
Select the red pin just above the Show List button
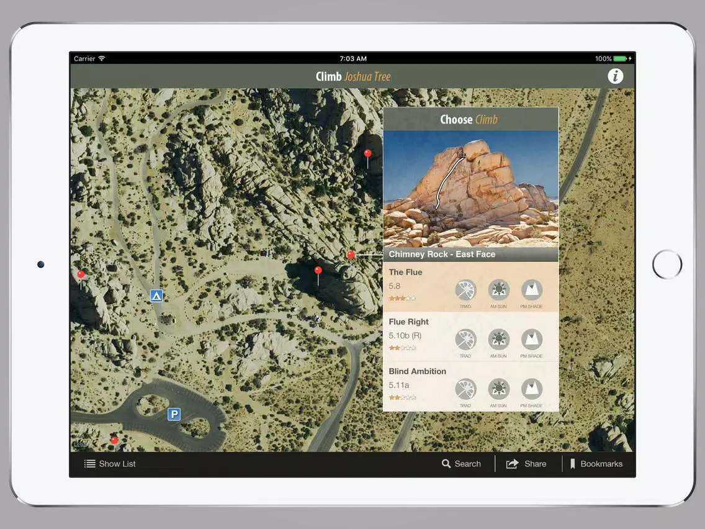pos(114,440)
